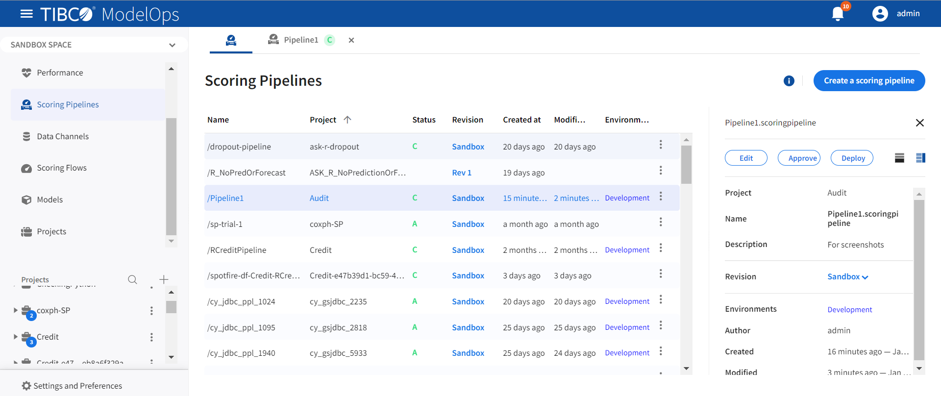Click the admin user avatar icon
941x396 pixels.
coord(880,14)
